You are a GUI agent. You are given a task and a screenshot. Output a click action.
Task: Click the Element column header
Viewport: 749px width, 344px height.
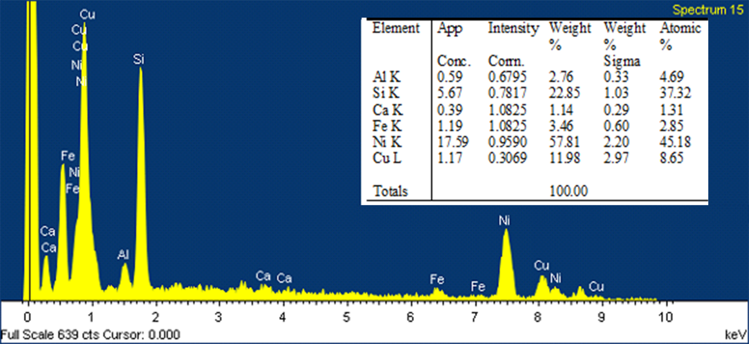click(396, 28)
